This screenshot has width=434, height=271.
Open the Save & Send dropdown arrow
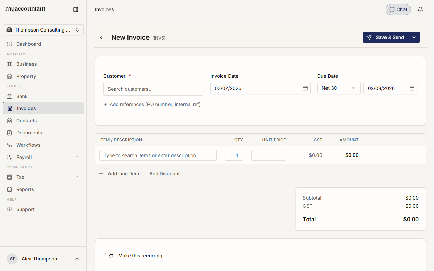point(414,37)
